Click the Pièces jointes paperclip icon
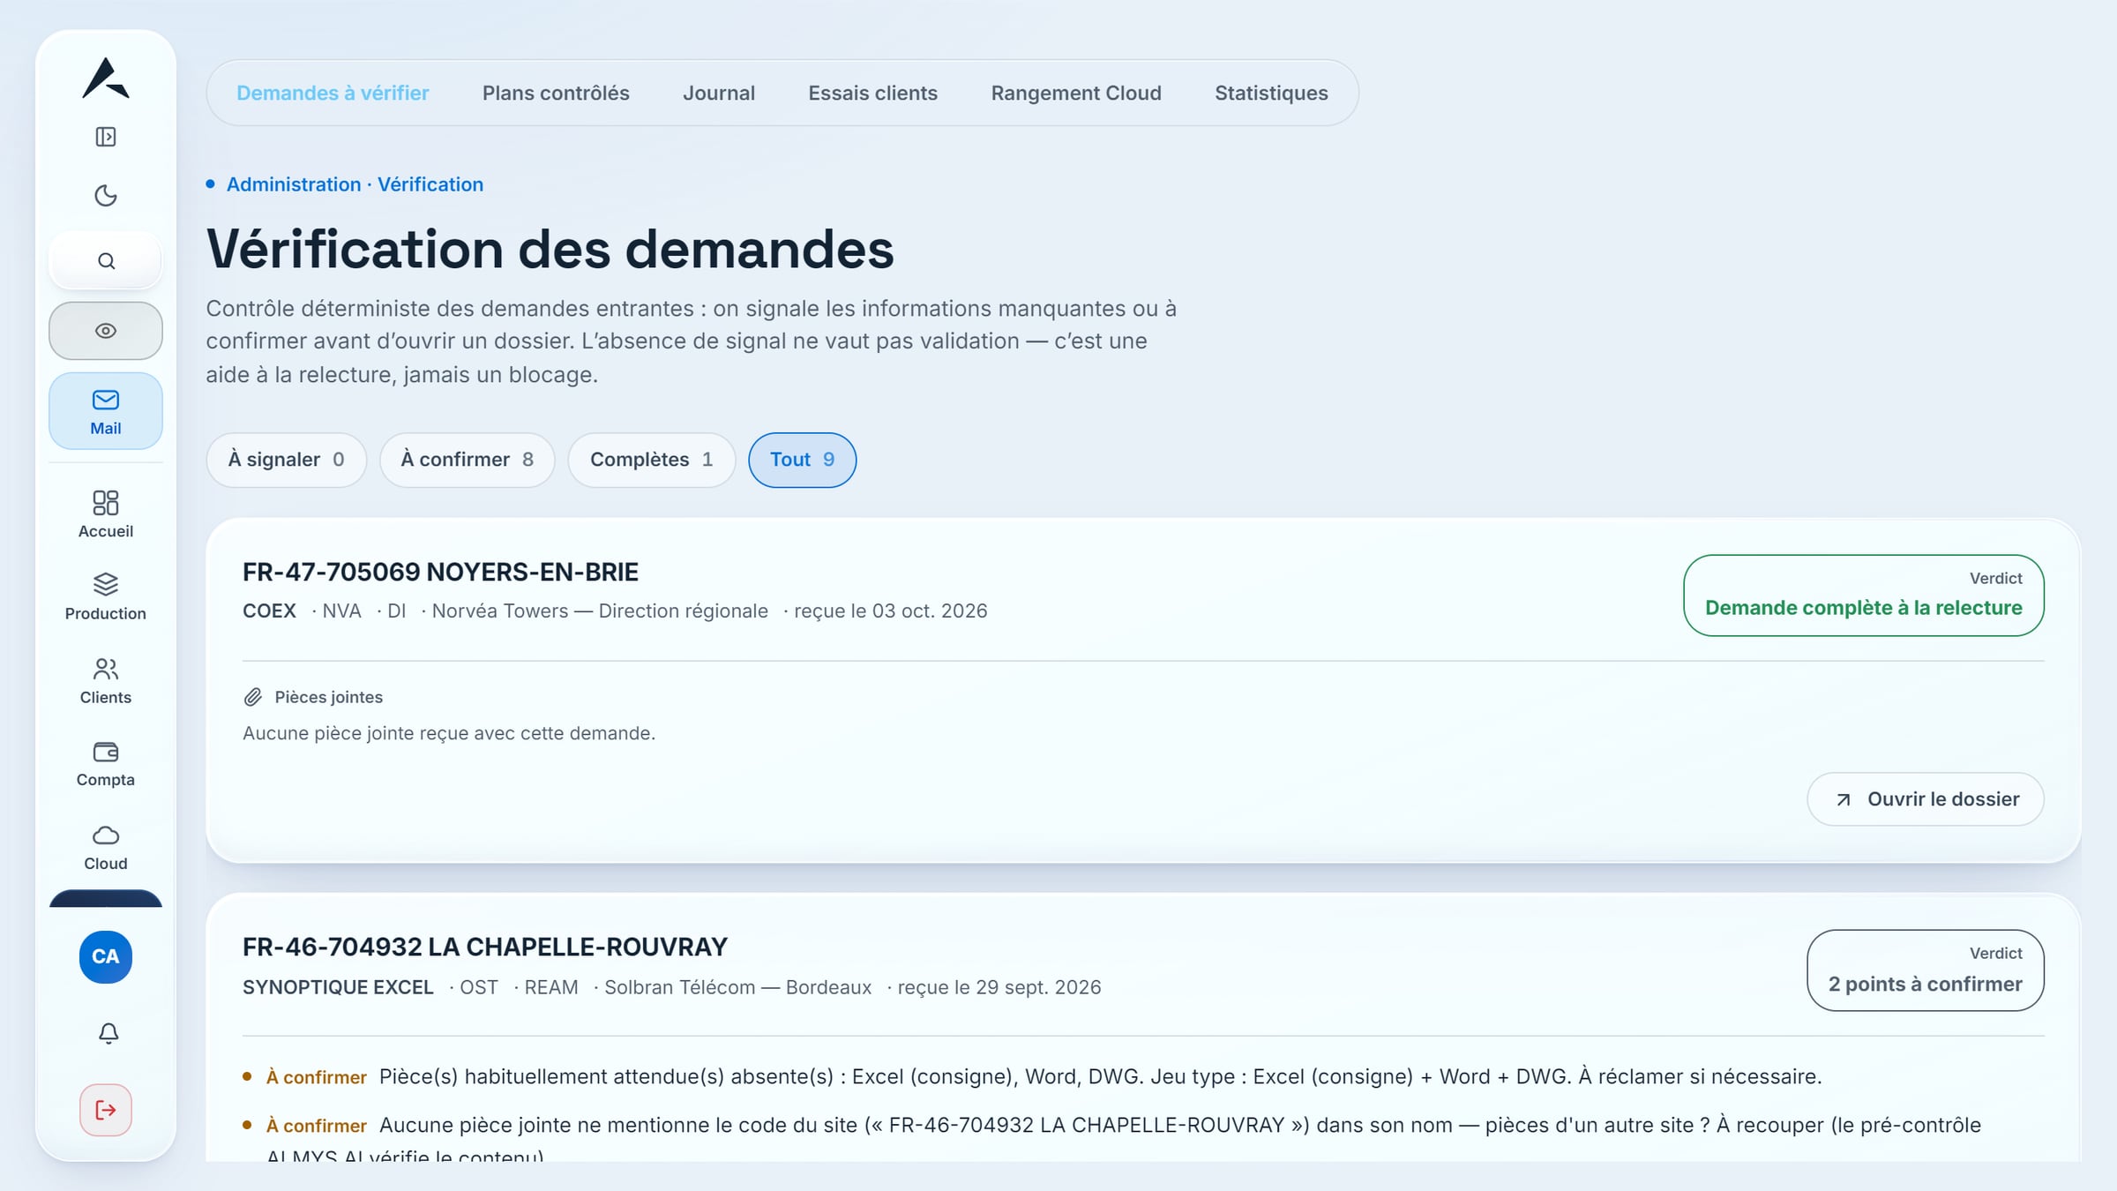2117x1191 pixels. tap(253, 697)
